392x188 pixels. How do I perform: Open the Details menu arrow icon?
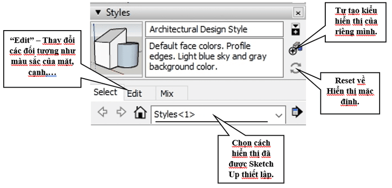[x=297, y=112]
